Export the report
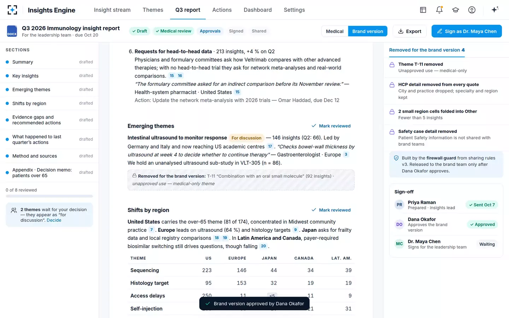509x318 pixels. (x=410, y=31)
